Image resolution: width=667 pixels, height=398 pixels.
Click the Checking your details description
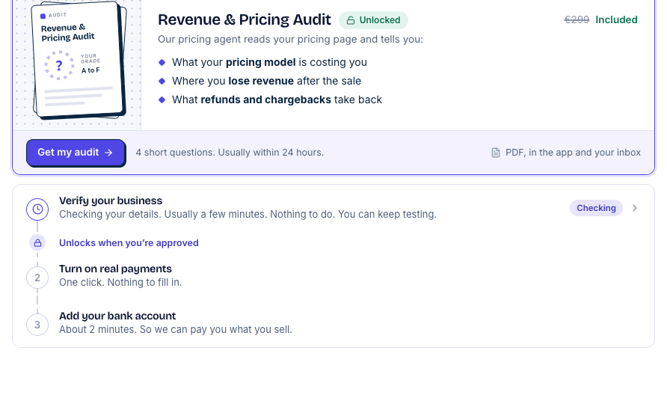[x=248, y=214]
